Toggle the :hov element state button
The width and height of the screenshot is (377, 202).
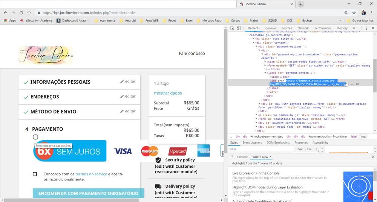pyautogui.click(x=299, y=149)
